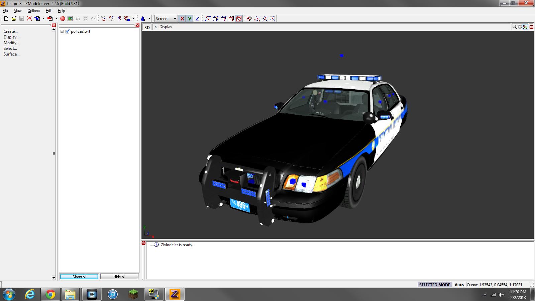Open the Screen coordinate system dropdown
This screenshot has width=535, height=301.
click(x=166, y=19)
